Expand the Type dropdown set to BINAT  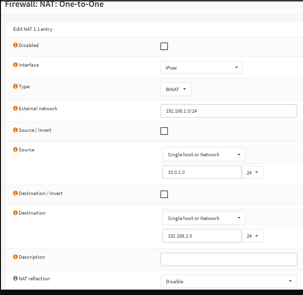tap(176, 89)
